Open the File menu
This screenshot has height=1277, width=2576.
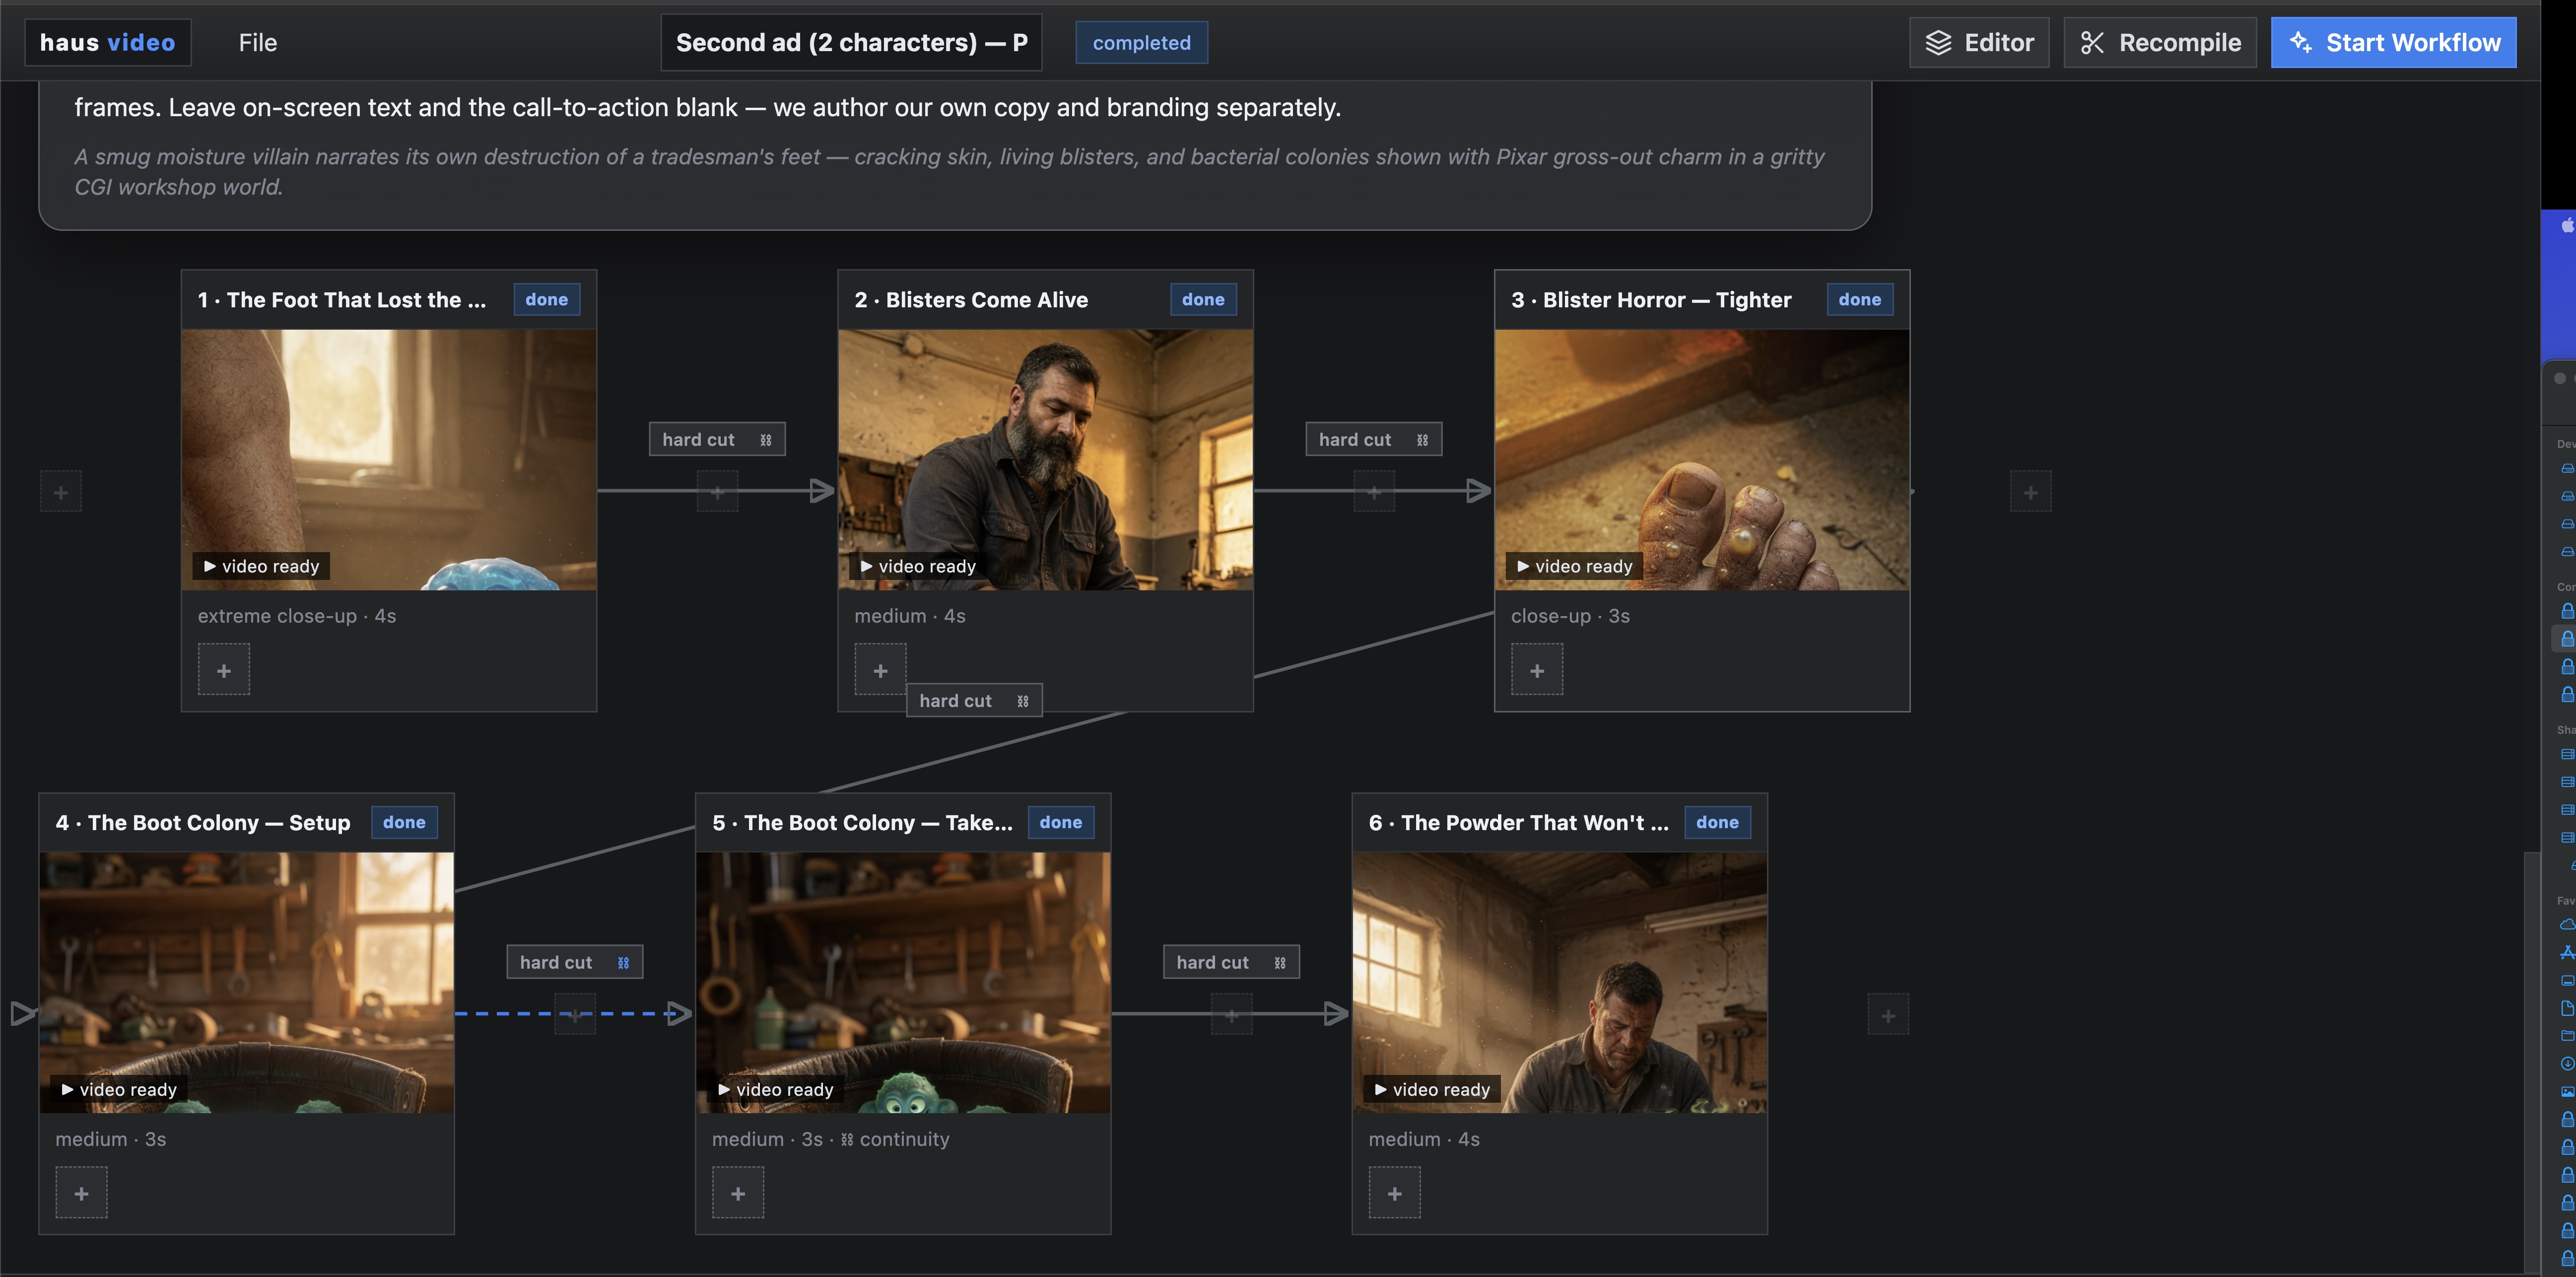coord(258,43)
